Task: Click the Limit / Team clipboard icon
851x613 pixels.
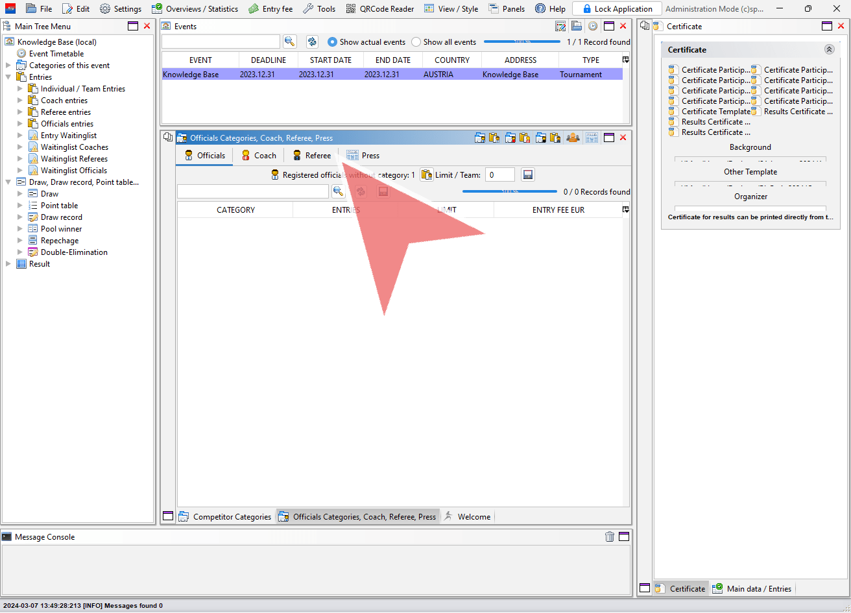Action: 426,174
